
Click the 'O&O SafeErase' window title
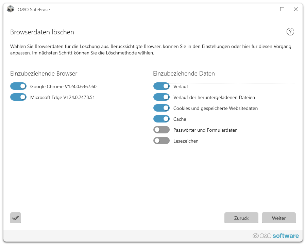tap(34, 10)
